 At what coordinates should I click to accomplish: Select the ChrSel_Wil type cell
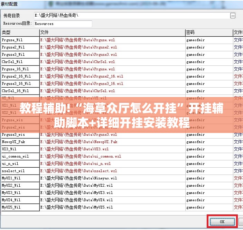point(20,62)
